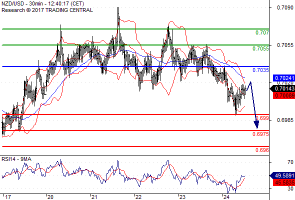Screen dimensions: 295x200
Task: Click the 0.7055 price axis value
Action: click(285, 45)
